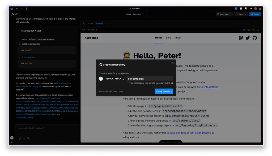
Task: Refresh the preview pane
Action: tap(84, 30)
